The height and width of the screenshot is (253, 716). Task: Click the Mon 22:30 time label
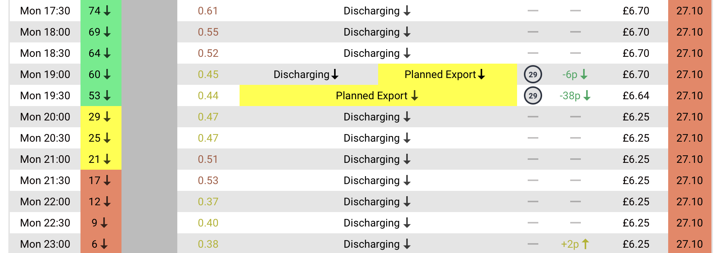click(45, 223)
